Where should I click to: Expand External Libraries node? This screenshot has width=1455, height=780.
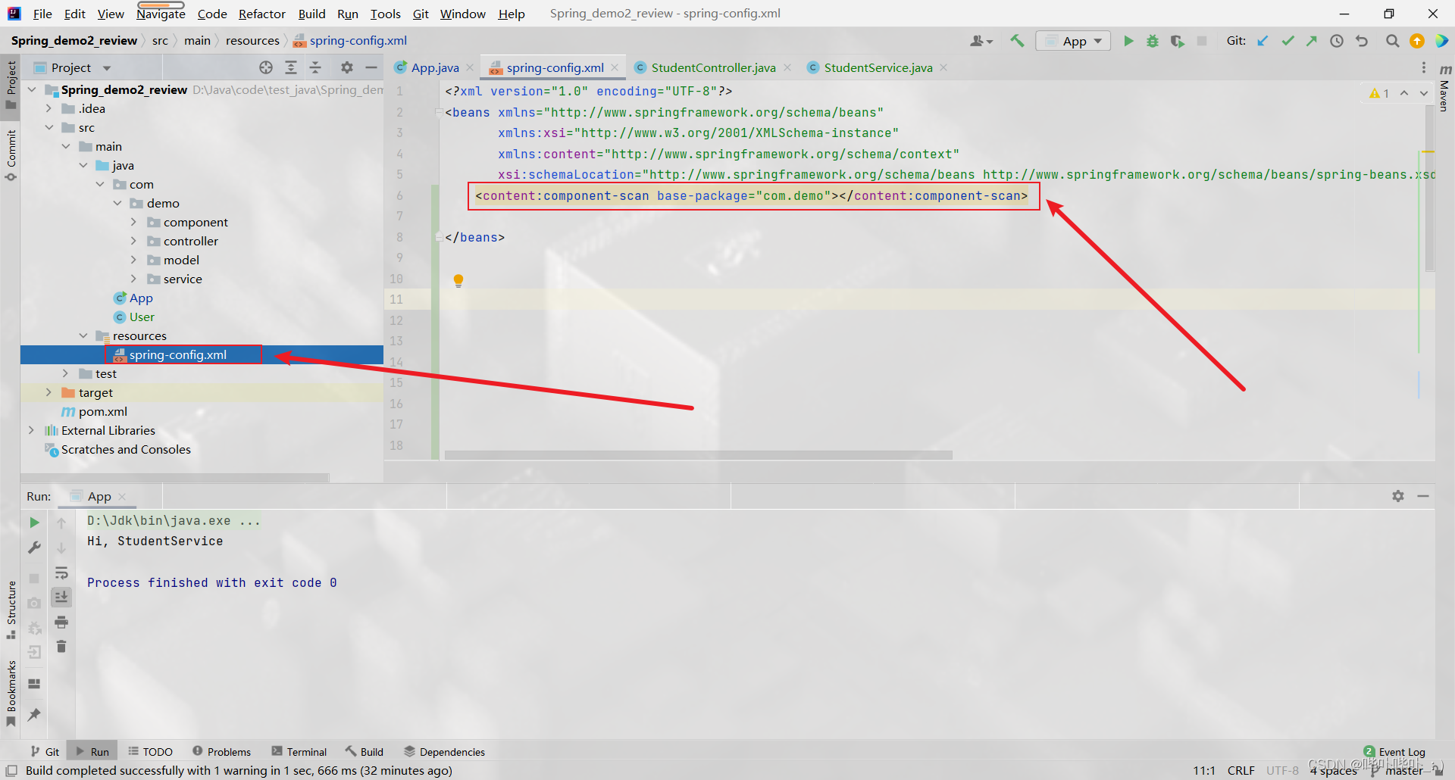tap(31, 430)
